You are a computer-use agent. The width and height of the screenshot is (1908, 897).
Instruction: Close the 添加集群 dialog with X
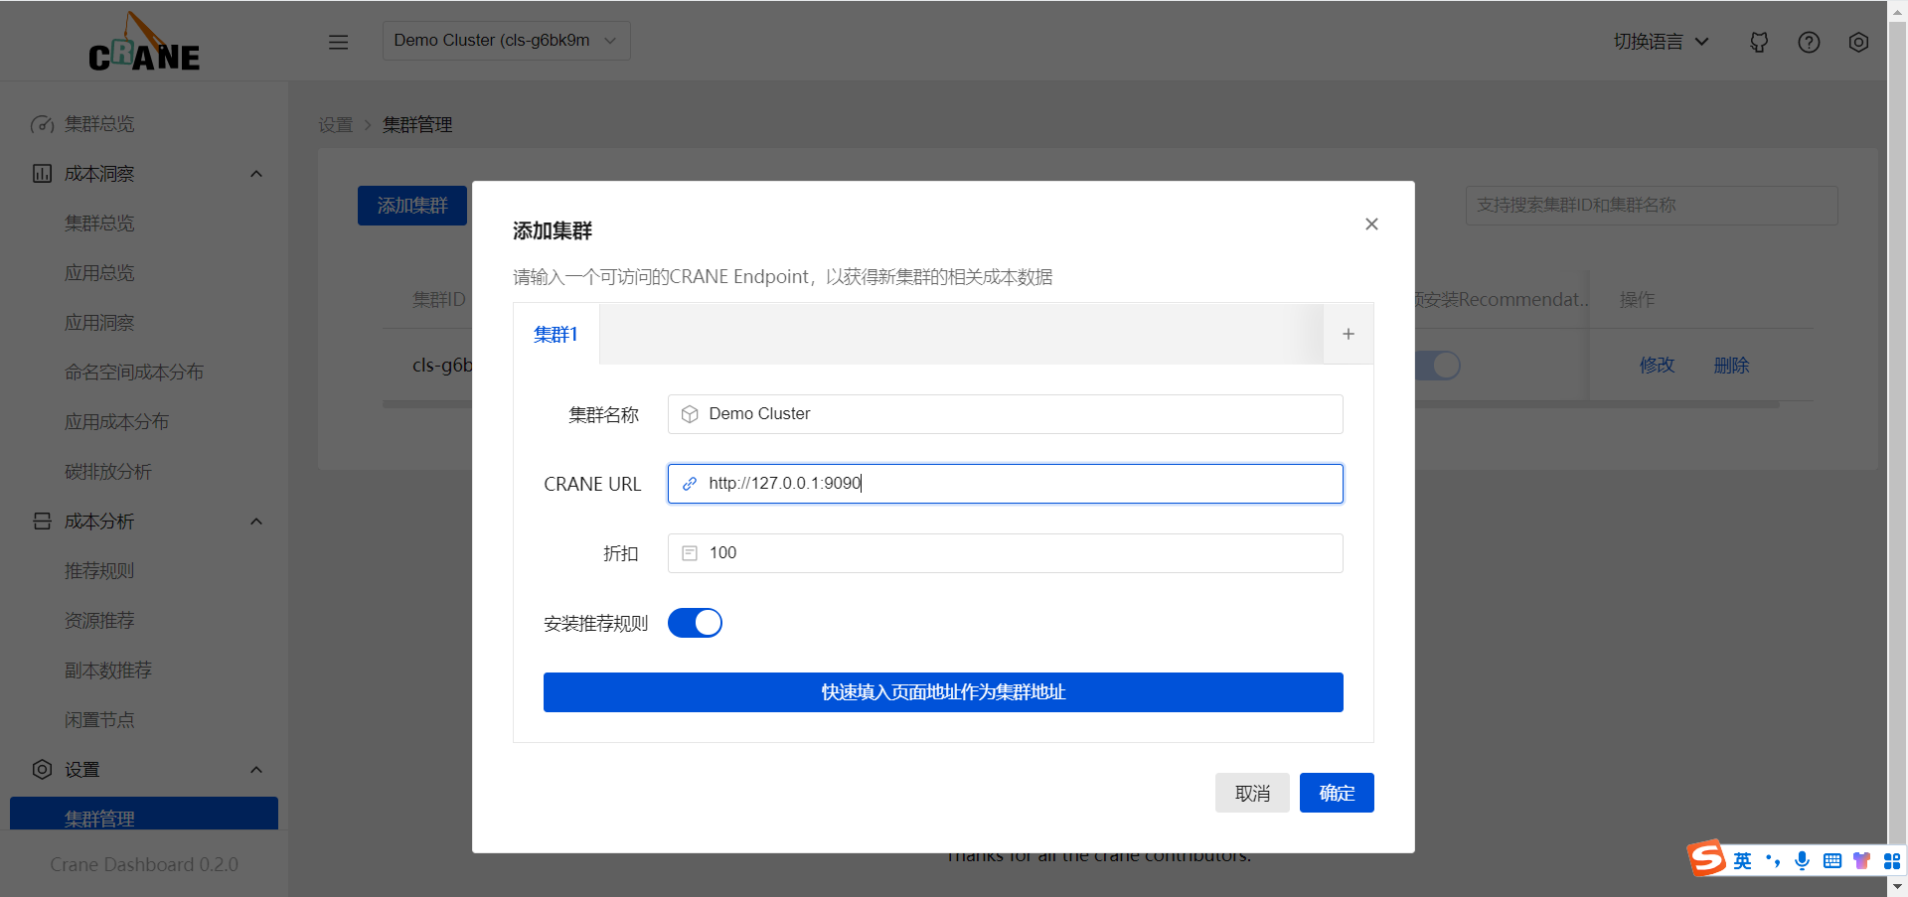(x=1371, y=224)
